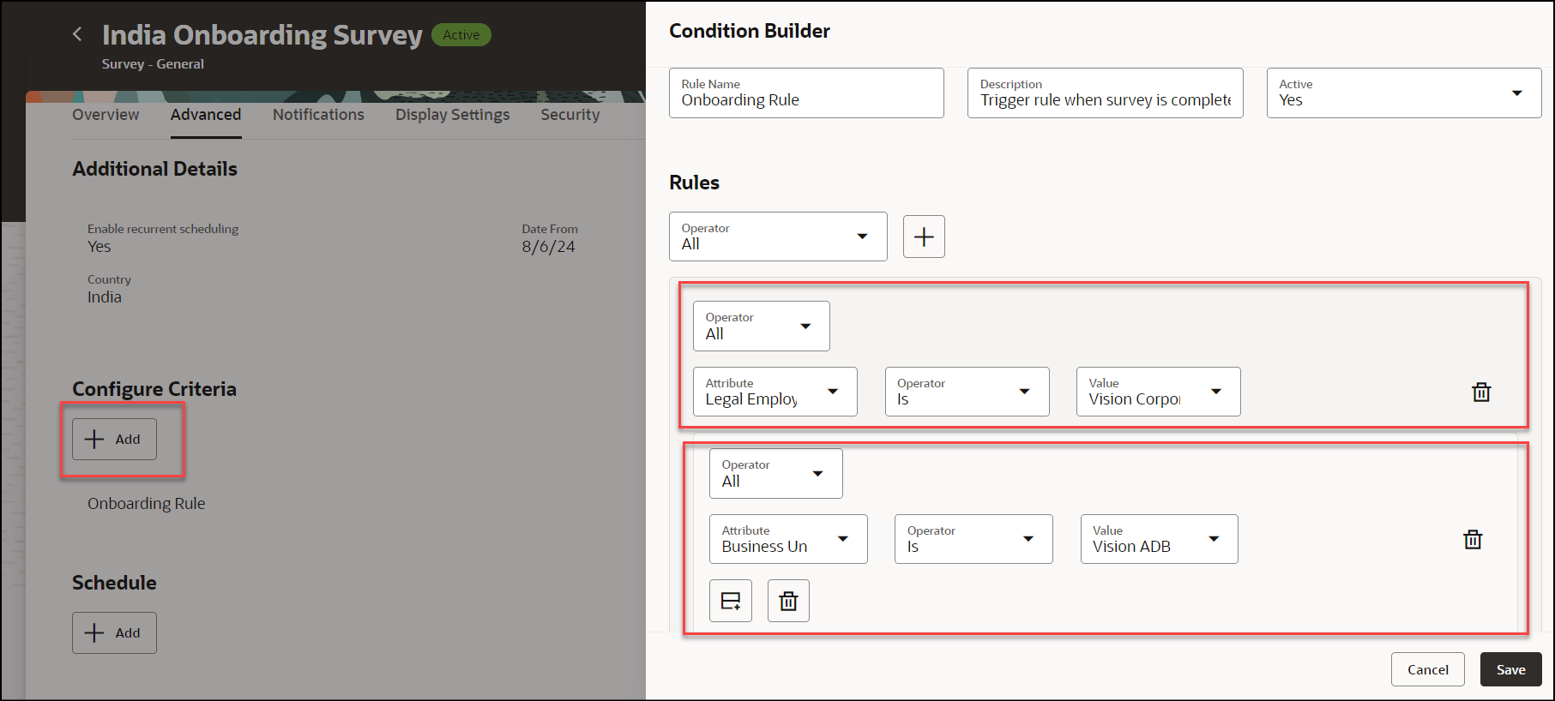This screenshot has height=701, width=1555.
Task: Open the Operator Is dropdown in the Business Unit row
Action: [973, 539]
